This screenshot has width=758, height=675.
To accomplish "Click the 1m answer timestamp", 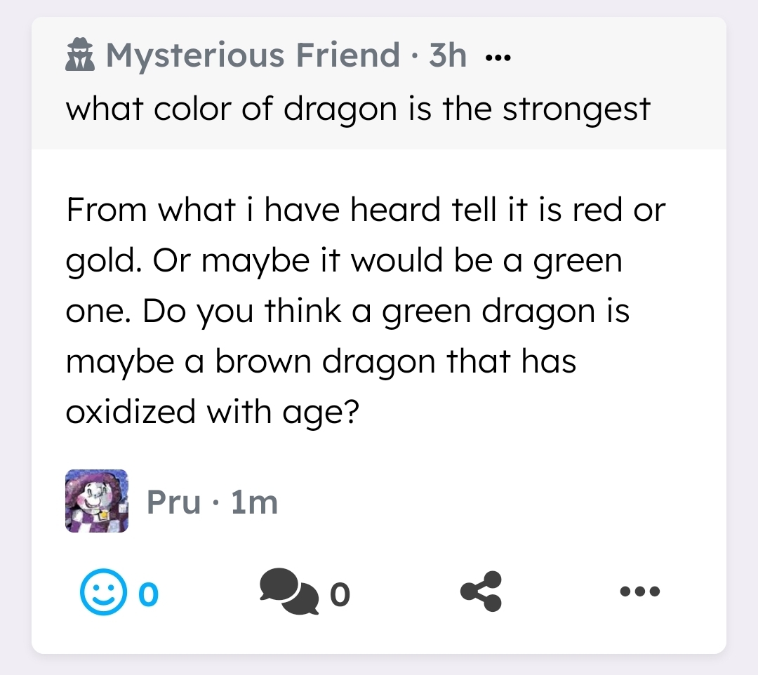I will (254, 502).
